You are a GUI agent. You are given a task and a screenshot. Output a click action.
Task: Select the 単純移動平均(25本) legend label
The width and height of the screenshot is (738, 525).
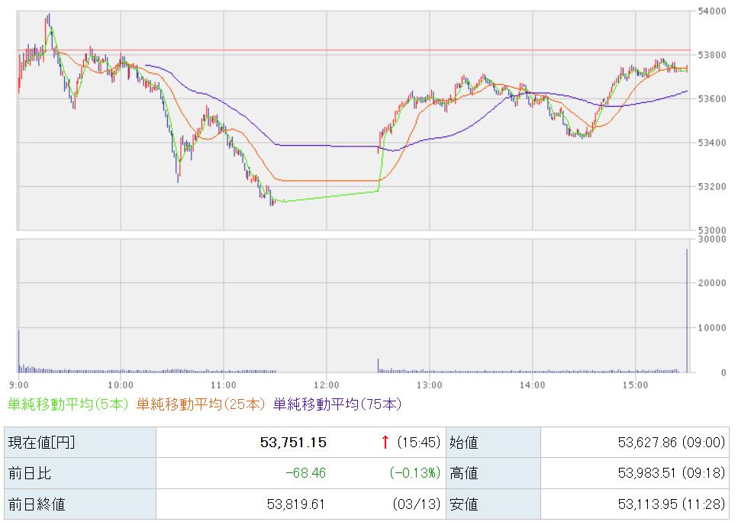tap(203, 404)
